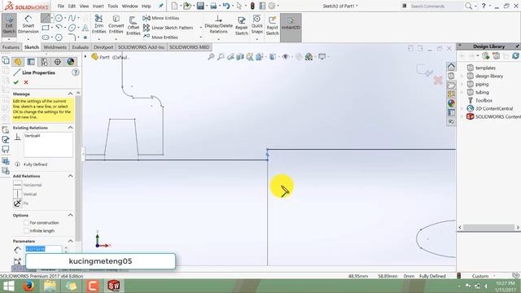Click the Trim Entities tool

99,24
